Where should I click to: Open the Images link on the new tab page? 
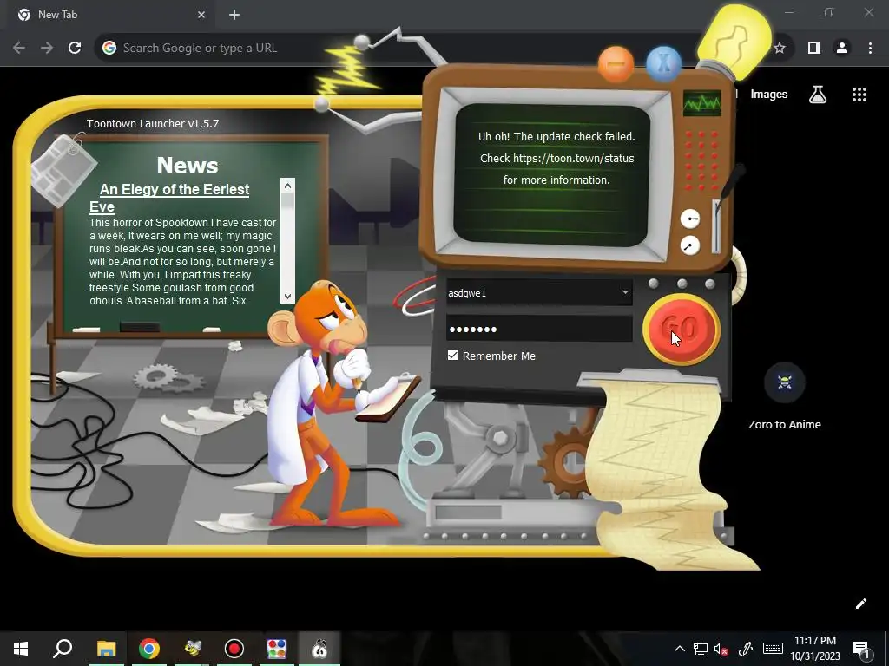tap(769, 94)
